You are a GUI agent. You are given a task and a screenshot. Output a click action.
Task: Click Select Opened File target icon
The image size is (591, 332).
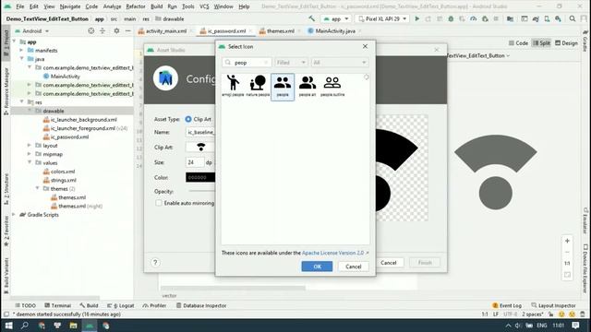pyautogui.click(x=91, y=30)
